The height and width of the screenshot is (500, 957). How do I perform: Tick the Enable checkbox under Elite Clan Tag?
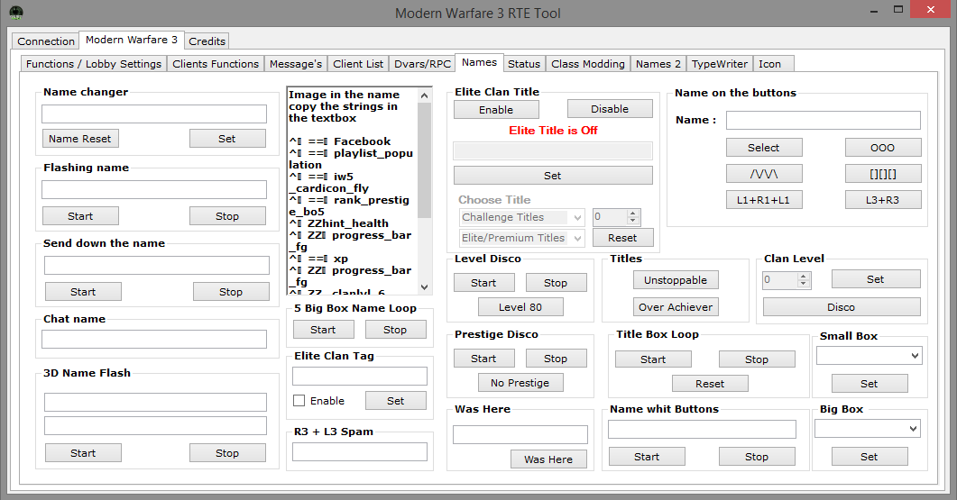coord(299,401)
